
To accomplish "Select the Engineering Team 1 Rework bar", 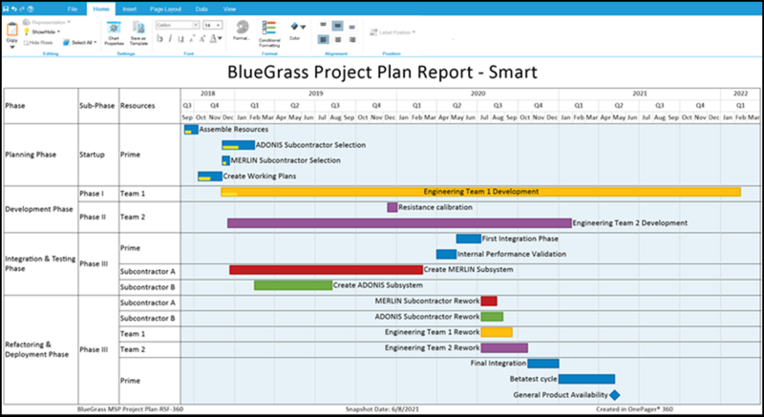I will point(497,332).
